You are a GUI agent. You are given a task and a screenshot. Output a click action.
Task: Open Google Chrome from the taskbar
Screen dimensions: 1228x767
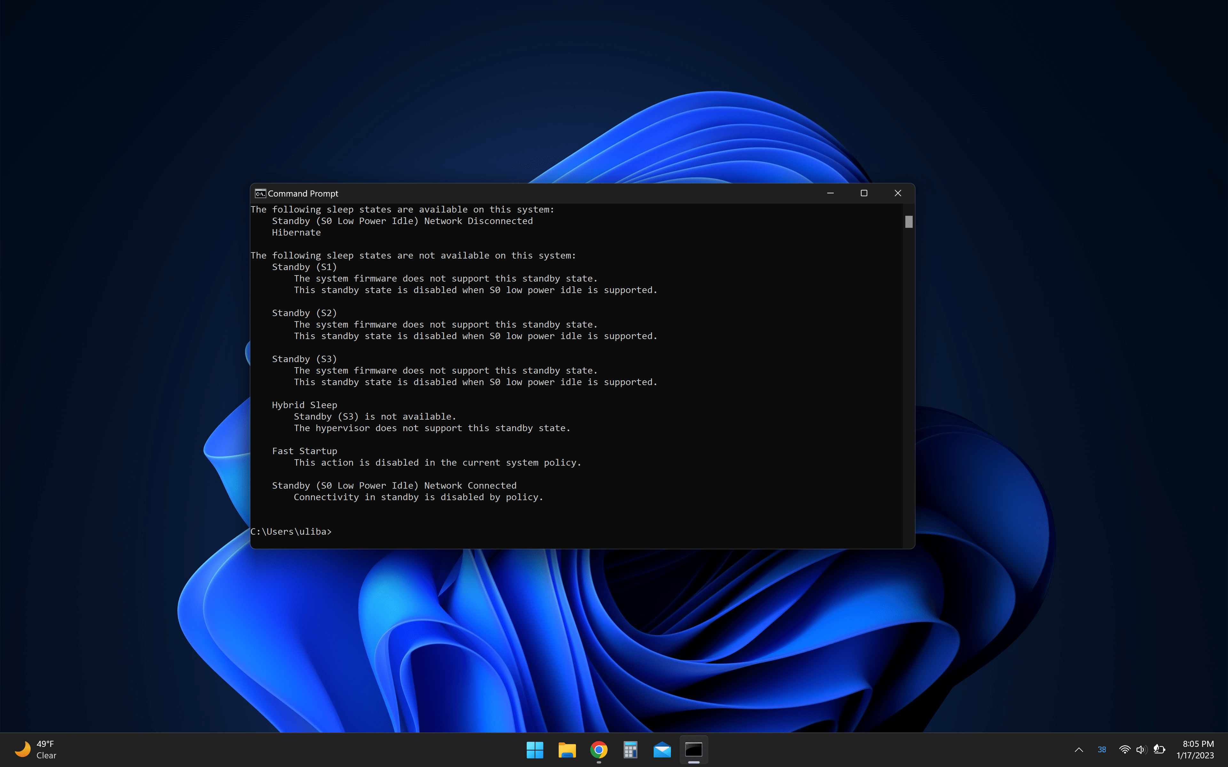coord(599,749)
